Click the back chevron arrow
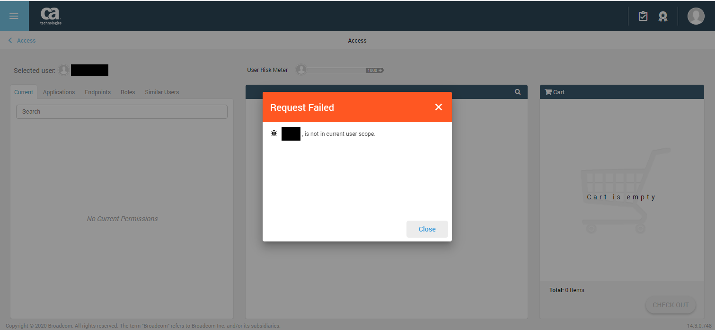Viewport: 715px width, 330px height. pyautogui.click(x=10, y=41)
